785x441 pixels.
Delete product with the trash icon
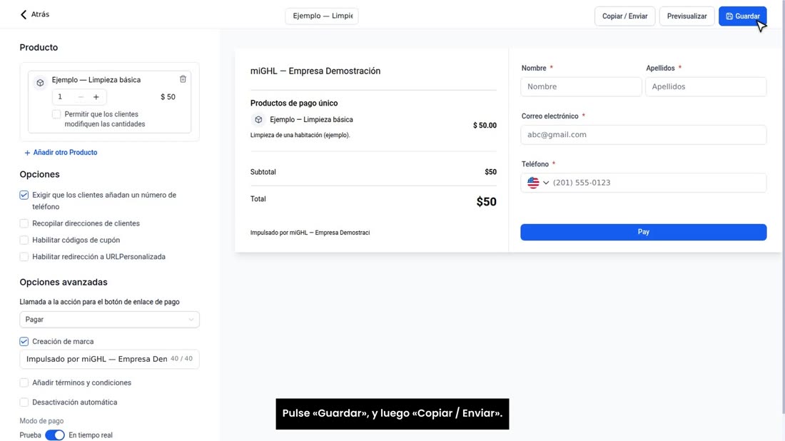point(183,79)
